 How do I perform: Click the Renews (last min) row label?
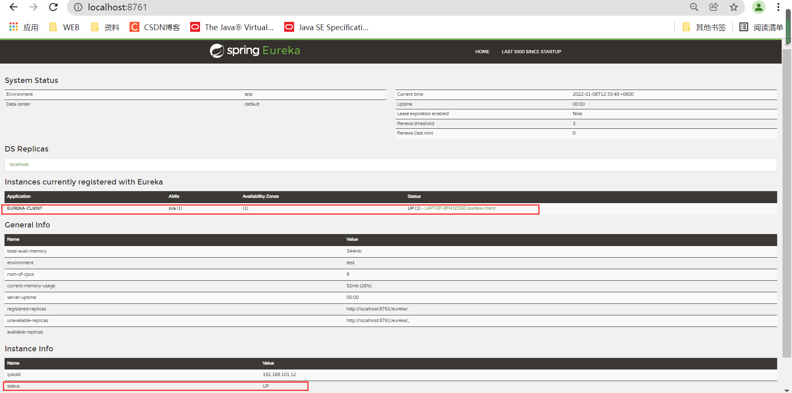coord(415,133)
